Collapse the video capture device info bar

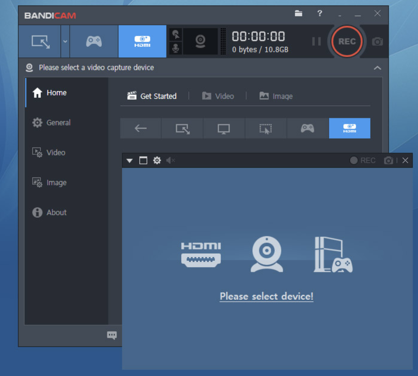(377, 68)
